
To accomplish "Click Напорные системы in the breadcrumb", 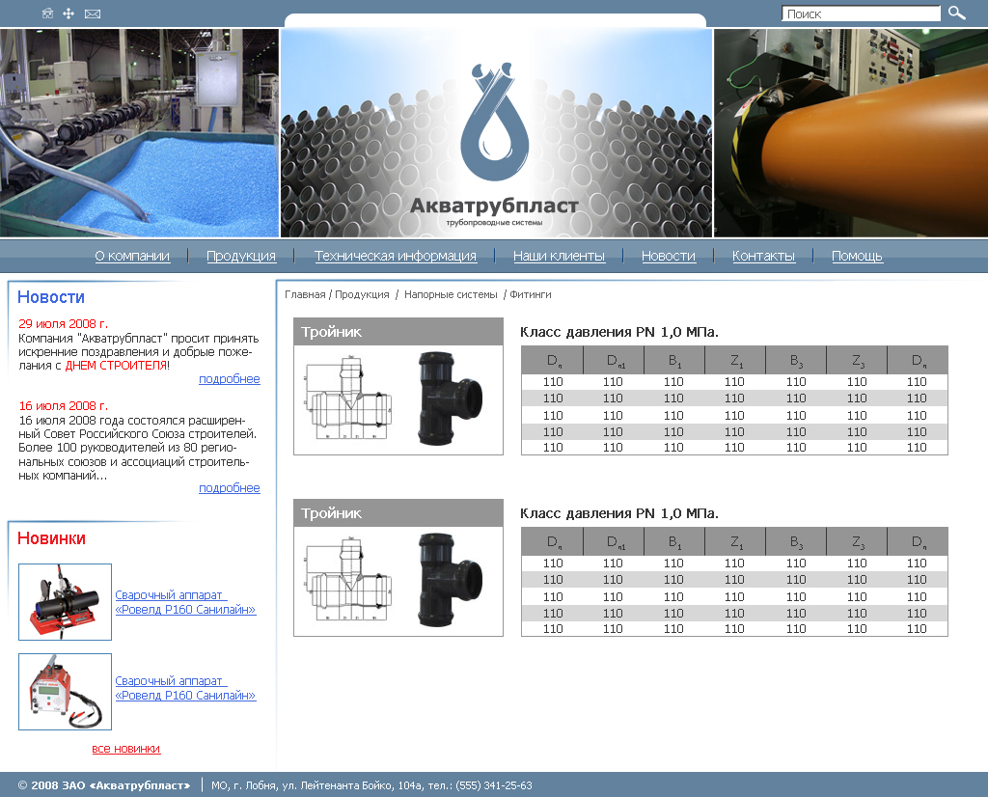I will point(451,294).
